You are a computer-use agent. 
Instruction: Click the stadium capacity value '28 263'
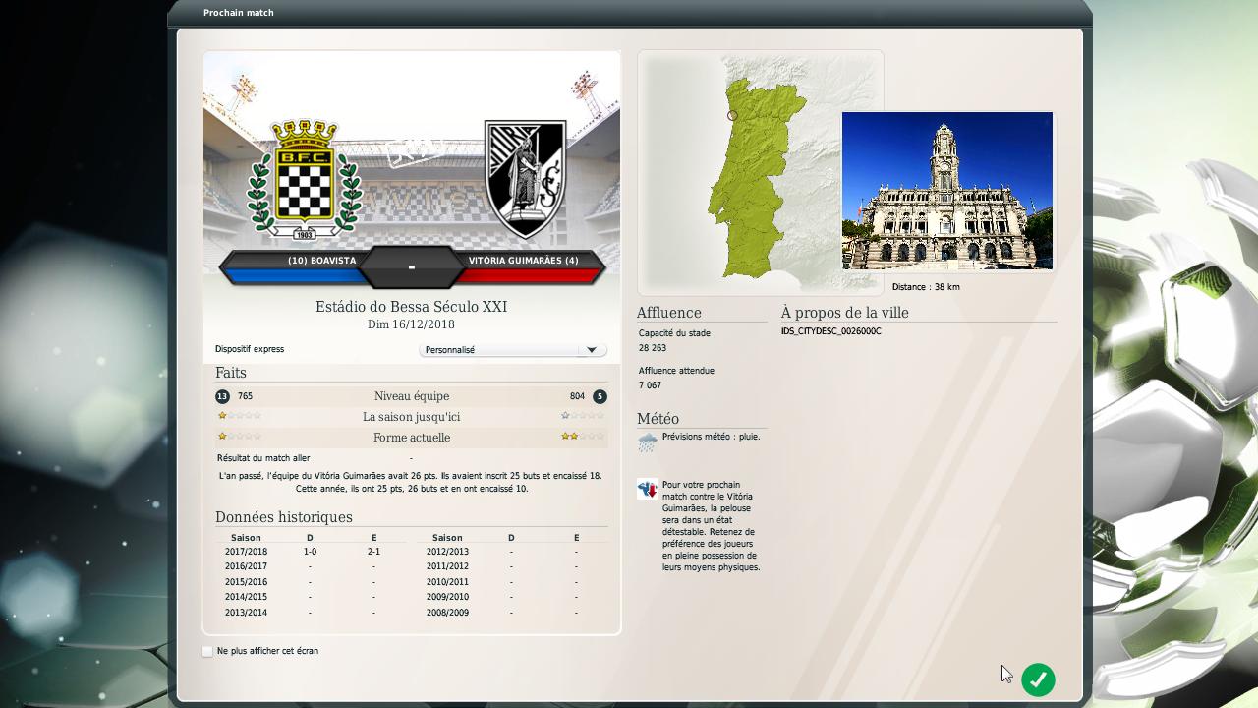point(653,348)
